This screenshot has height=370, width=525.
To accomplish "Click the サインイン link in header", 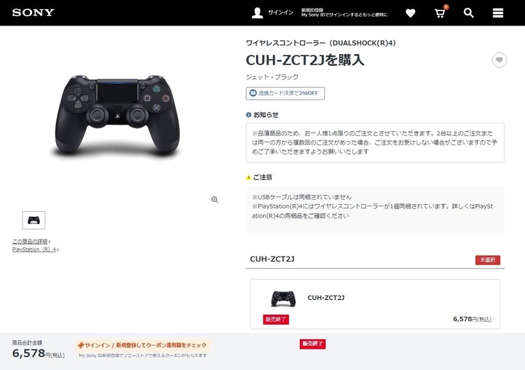I will point(280,12).
